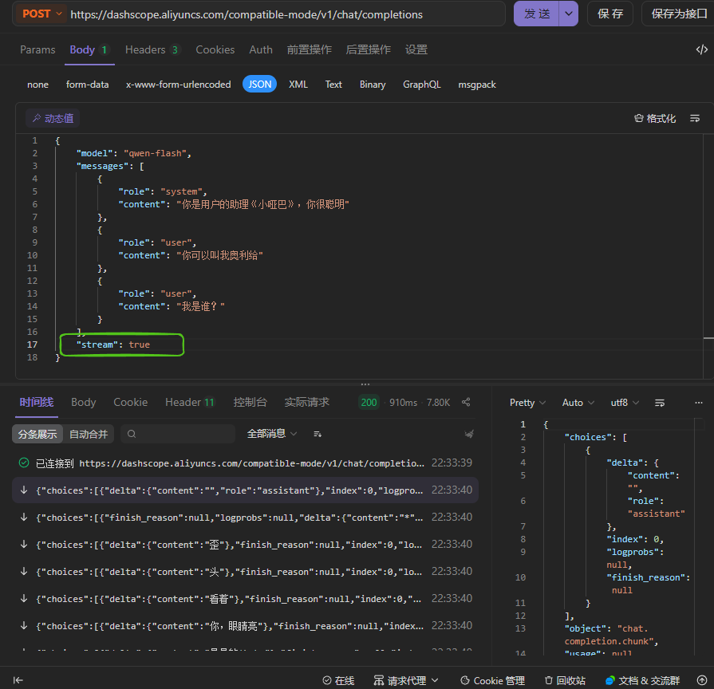The image size is (714, 689).
Task: Select the form-data body type
Action: (x=87, y=85)
